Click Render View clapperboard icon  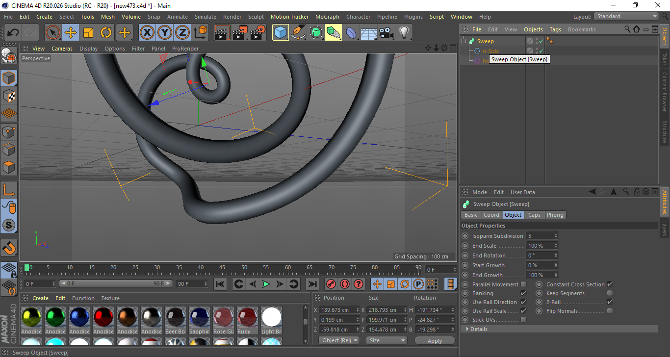point(222,33)
